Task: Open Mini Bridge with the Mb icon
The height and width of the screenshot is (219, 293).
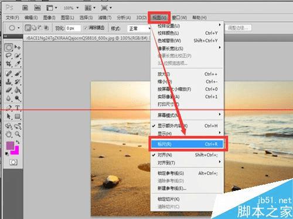Action: [38, 8]
